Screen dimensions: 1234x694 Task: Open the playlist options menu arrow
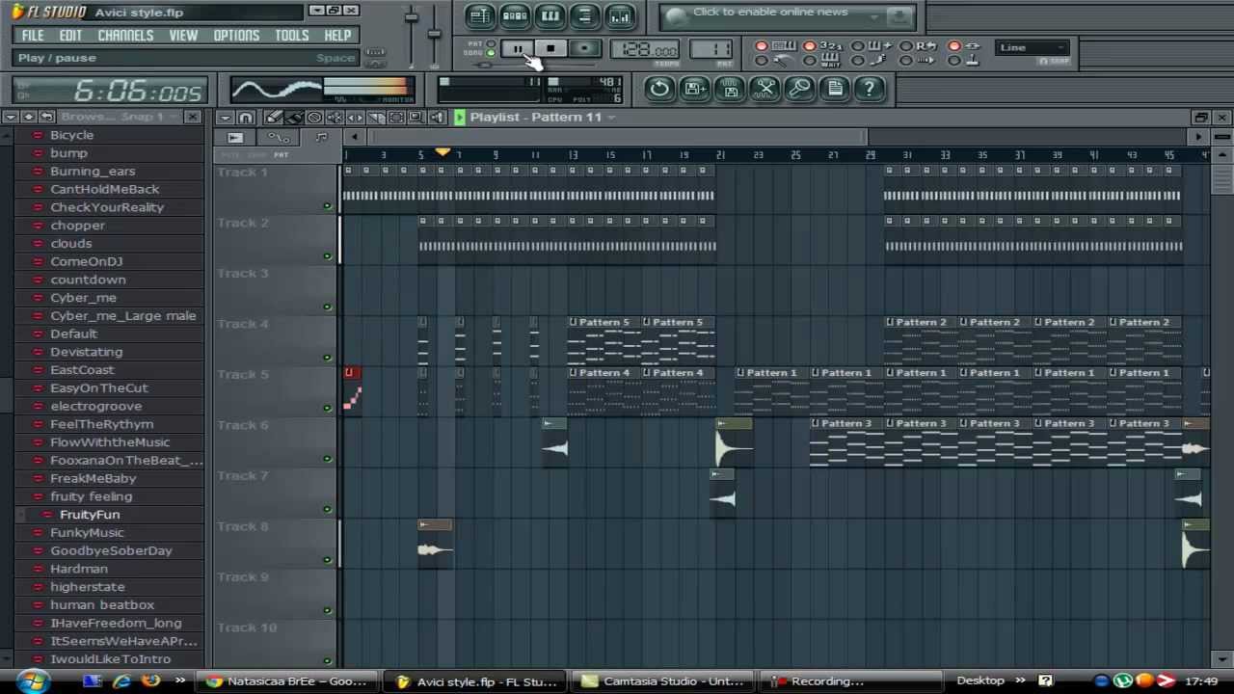(x=225, y=118)
